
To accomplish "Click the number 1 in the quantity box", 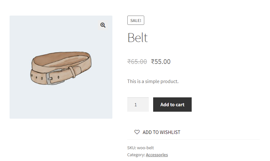I will pos(136,104).
